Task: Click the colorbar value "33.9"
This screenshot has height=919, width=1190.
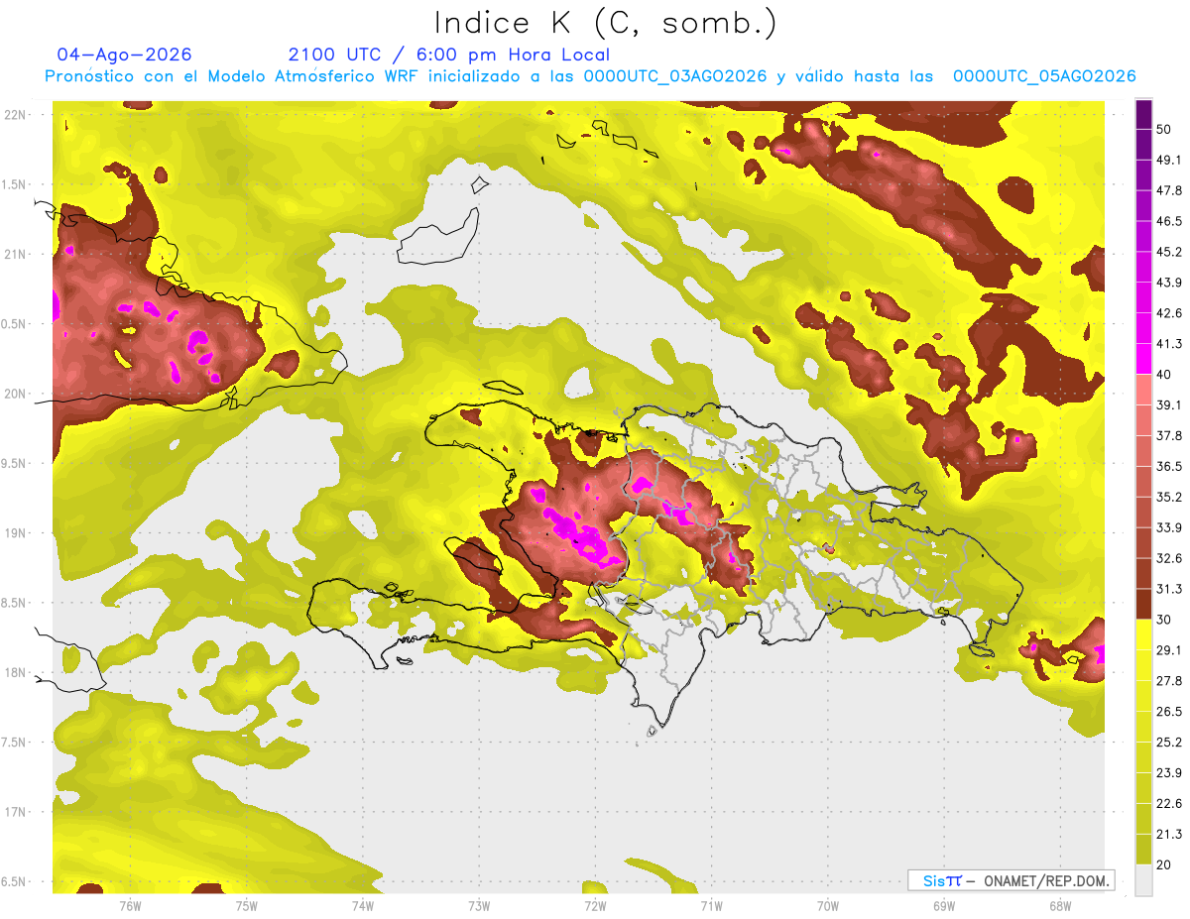Action: (x=1168, y=527)
